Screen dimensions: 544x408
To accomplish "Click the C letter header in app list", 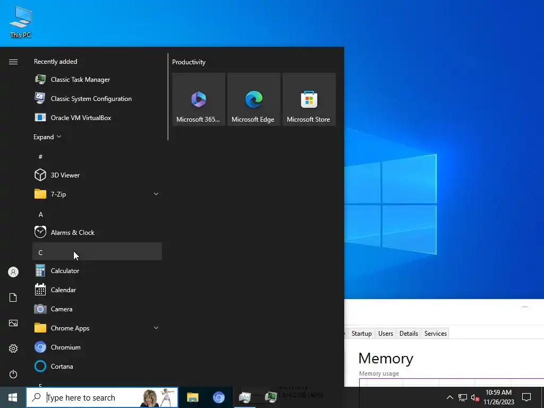I will click(97, 251).
